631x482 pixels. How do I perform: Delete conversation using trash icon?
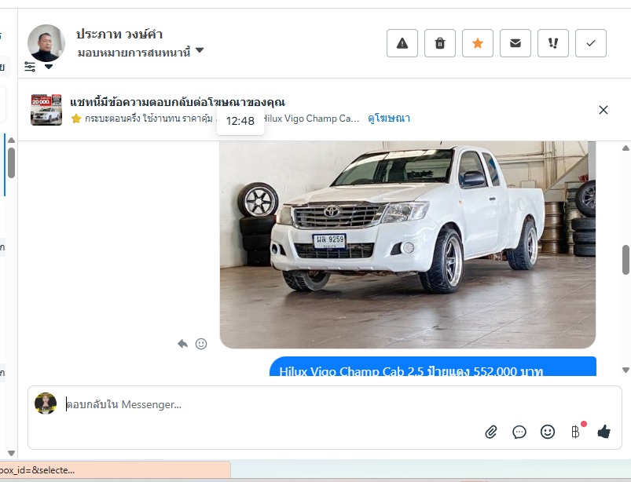(x=440, y=43)
